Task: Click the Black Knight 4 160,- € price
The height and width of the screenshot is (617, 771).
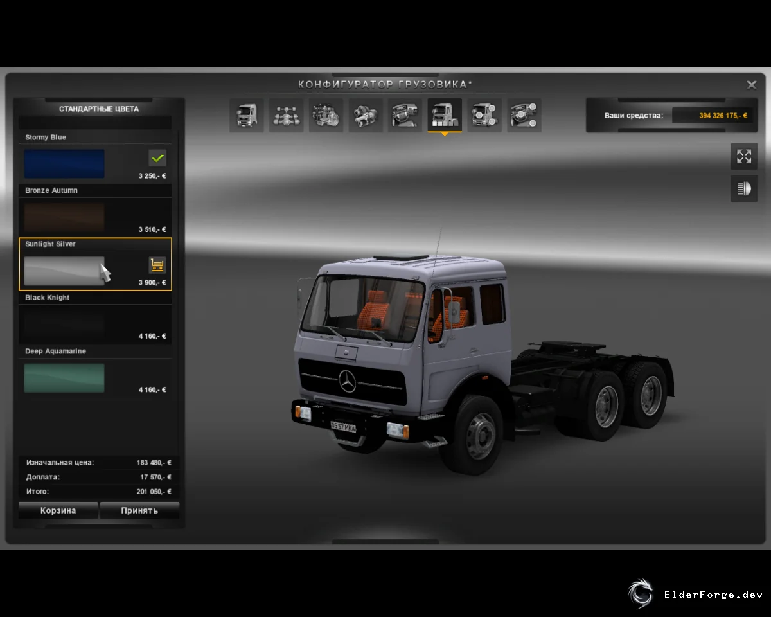Action: [152, 336]
